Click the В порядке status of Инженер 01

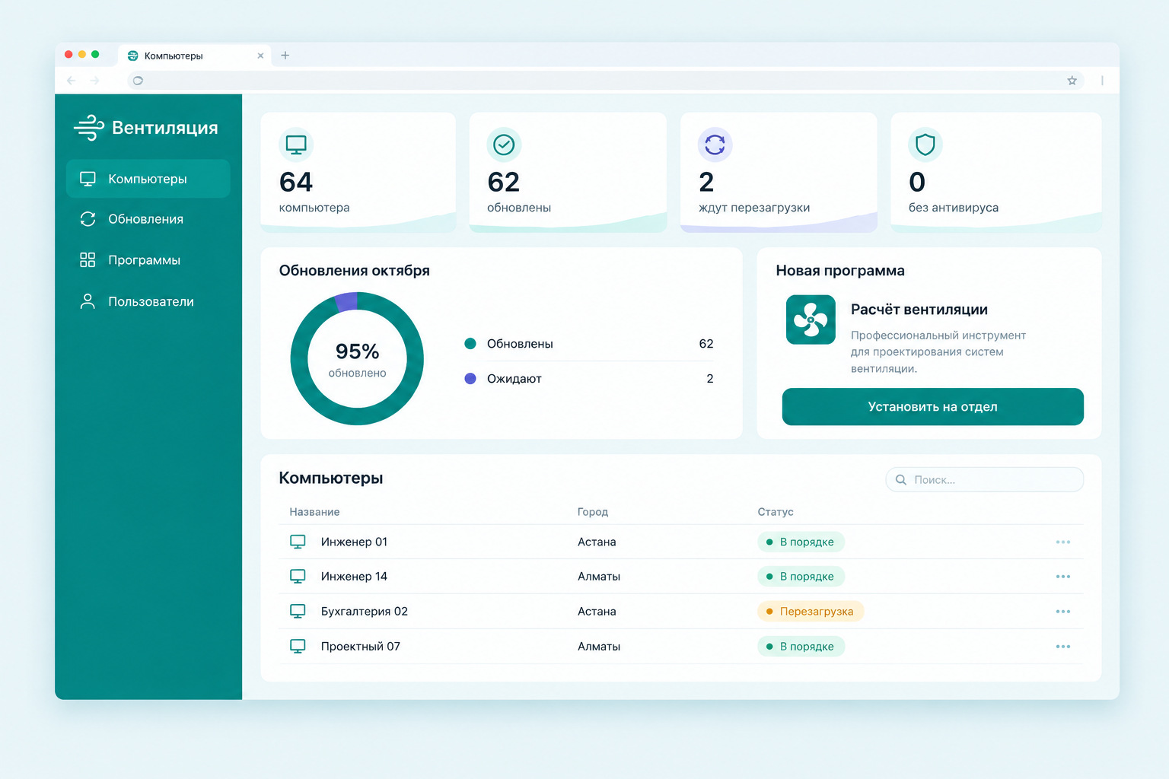[x=801, y=542]
